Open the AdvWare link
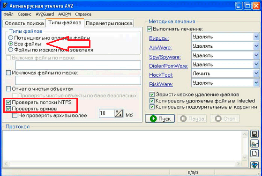Viewport: 262px width, 176px height. pos(160,48)
